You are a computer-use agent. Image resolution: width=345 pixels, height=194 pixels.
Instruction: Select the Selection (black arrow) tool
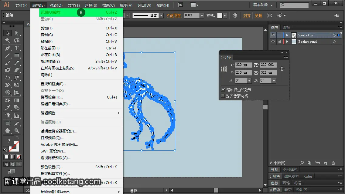(x=8, y=33)
